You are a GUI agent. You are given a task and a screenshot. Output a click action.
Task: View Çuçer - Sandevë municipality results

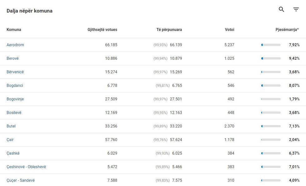[x=21, y=180]
